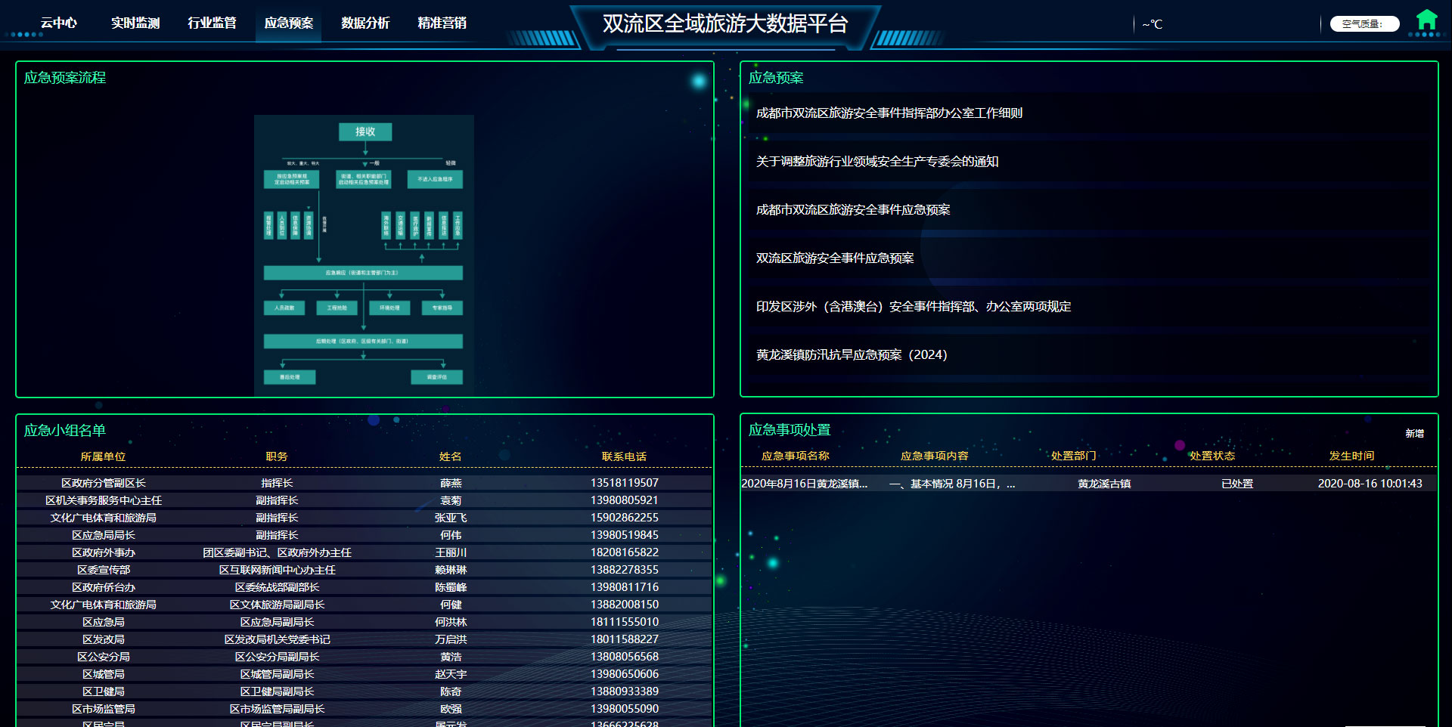Switch to the 精准营销 tab
Screen dimensions: 1452x727
(442, 23)
